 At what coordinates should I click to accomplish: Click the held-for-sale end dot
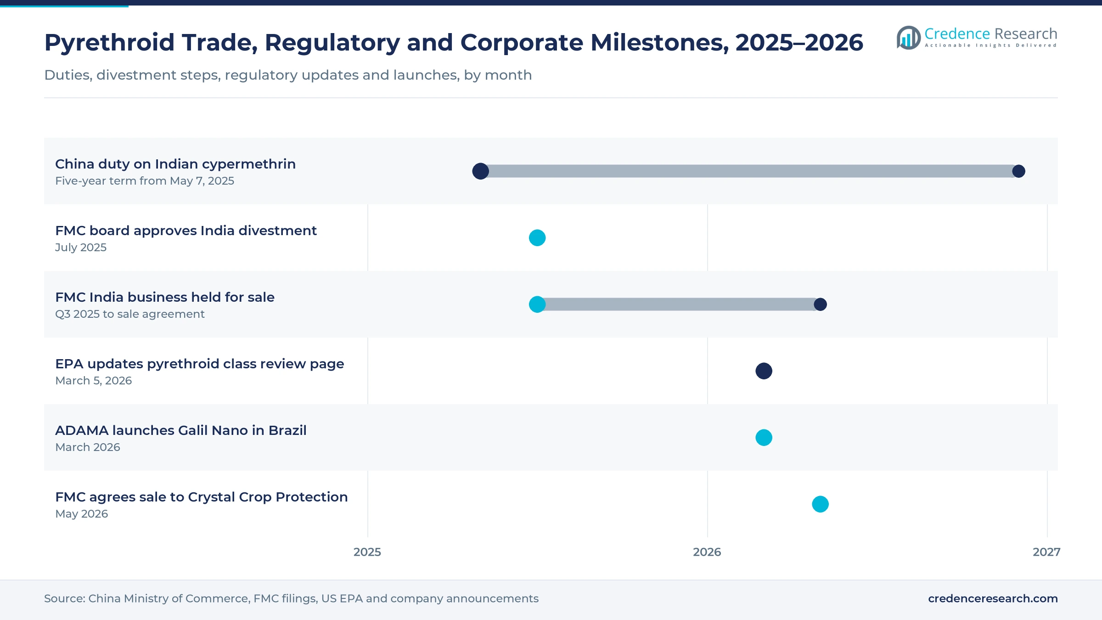(x=820, y=304)
